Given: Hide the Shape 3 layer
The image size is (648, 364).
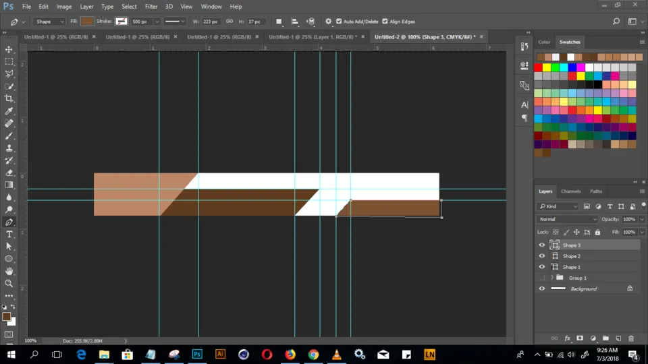Looking at the screenshot, I should click(x=542, y=245).
